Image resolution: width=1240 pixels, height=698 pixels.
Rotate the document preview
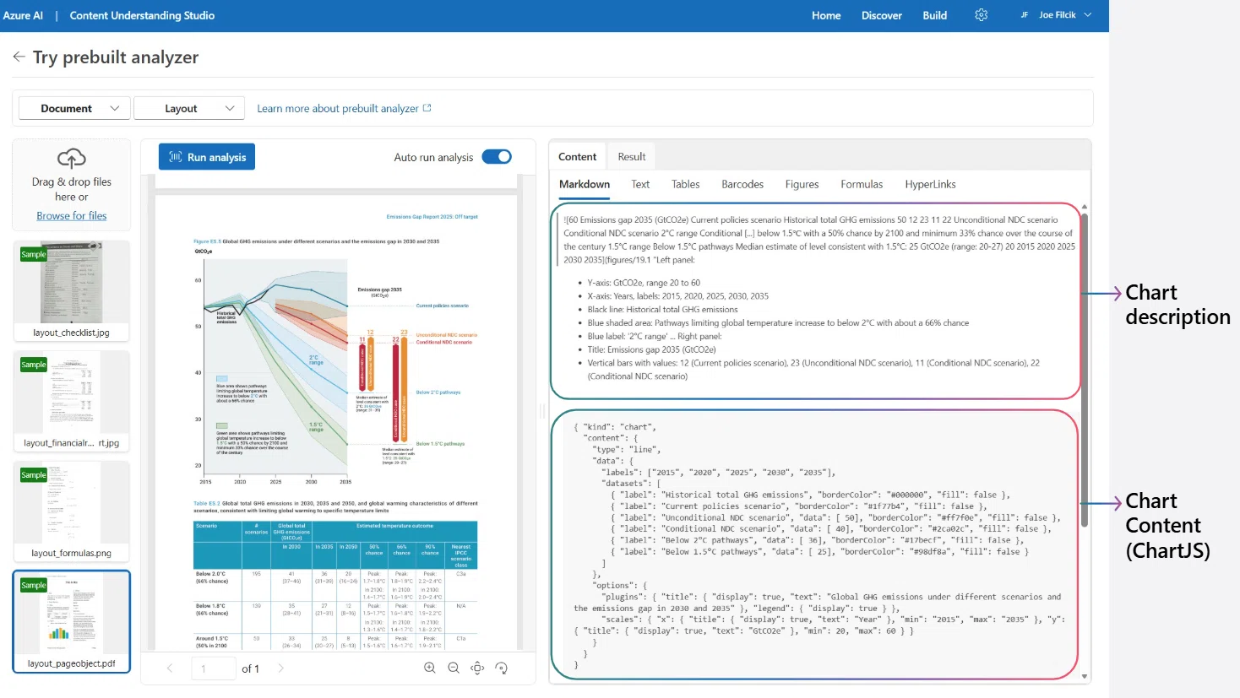[501, 668]
